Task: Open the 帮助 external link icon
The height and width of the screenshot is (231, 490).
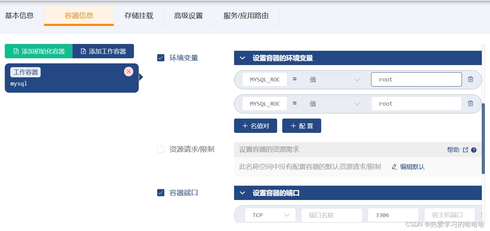Action: click(465, 150)
